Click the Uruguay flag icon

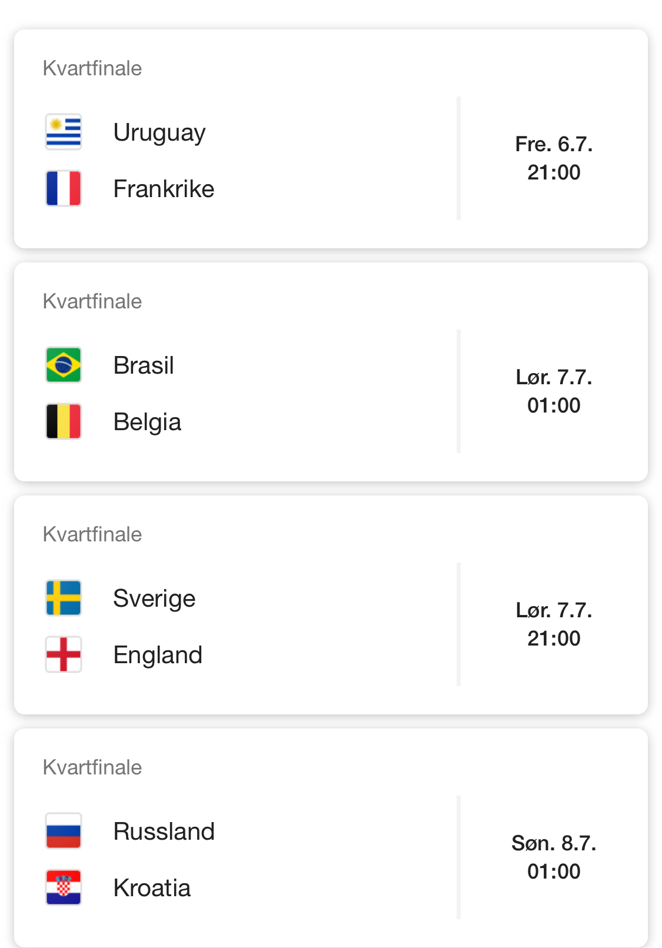[64, 132]
